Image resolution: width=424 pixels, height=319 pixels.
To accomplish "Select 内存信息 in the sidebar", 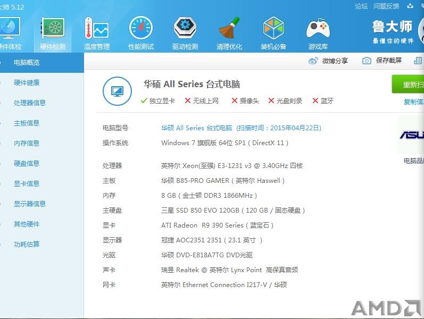I will (27, 143).
